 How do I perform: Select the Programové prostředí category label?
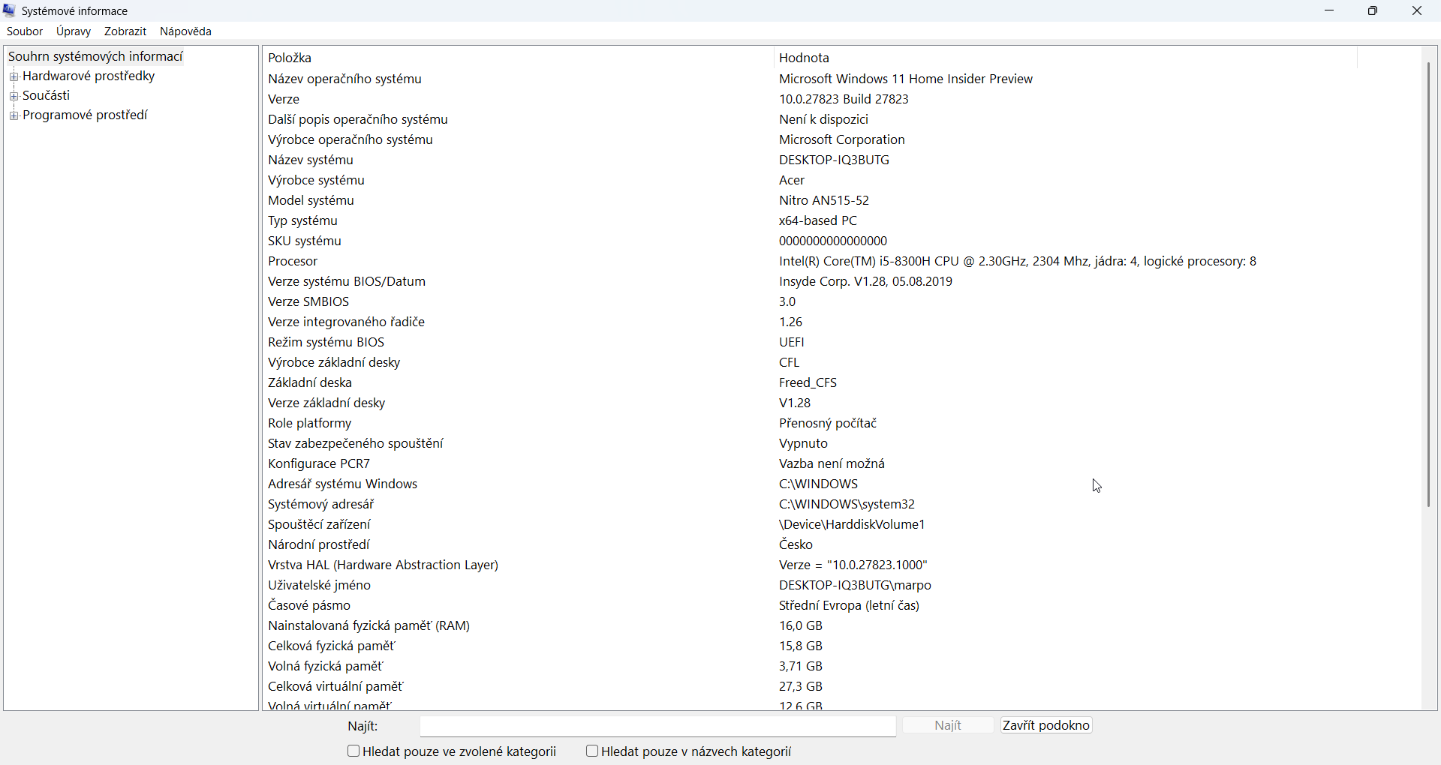pyautogui.click(x=85, y=115)
